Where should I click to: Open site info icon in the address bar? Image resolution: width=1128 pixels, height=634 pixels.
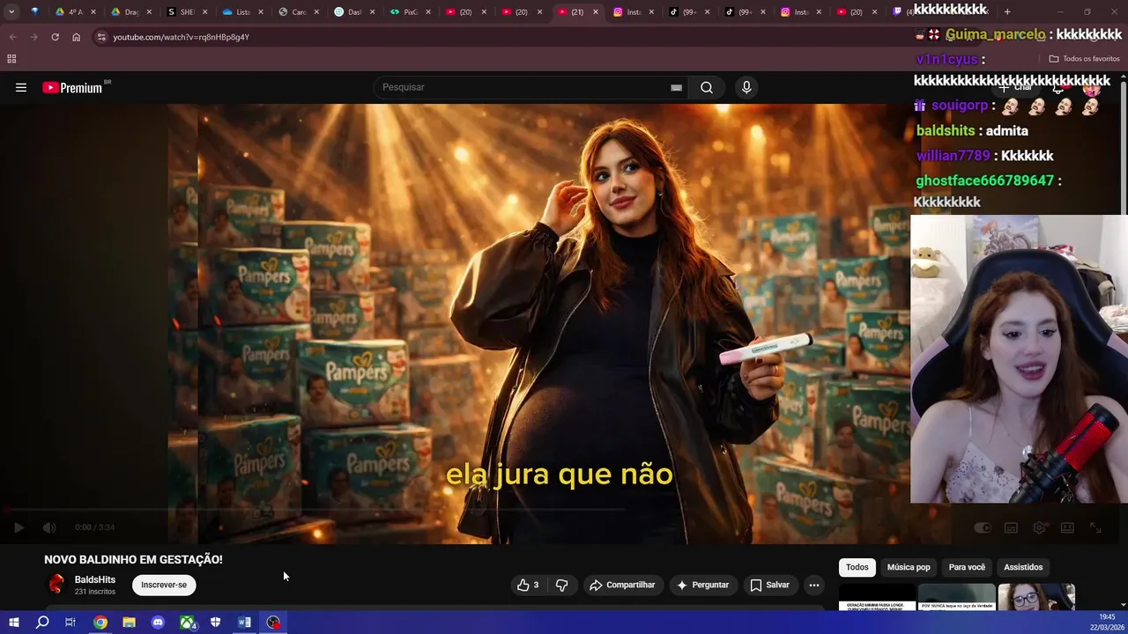101,37
